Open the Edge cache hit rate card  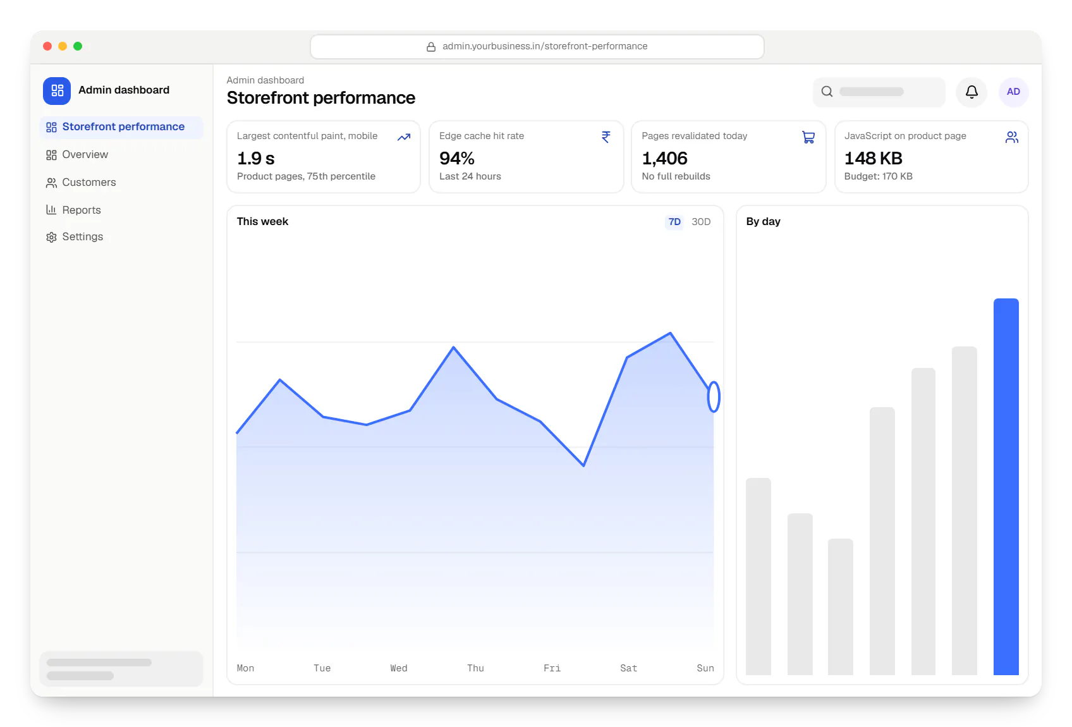(x=526, y=157)
